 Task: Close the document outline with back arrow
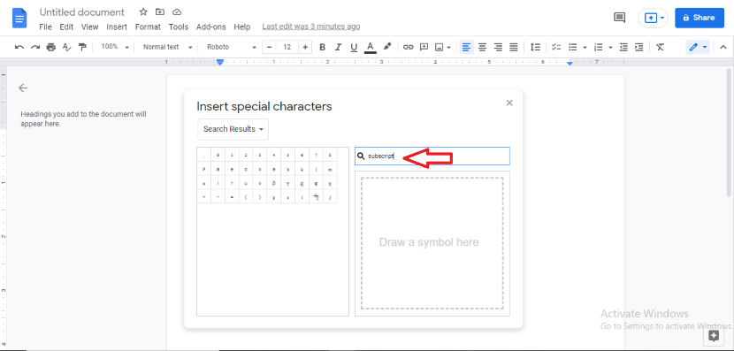pyautogui.click(x=22, y=88)
